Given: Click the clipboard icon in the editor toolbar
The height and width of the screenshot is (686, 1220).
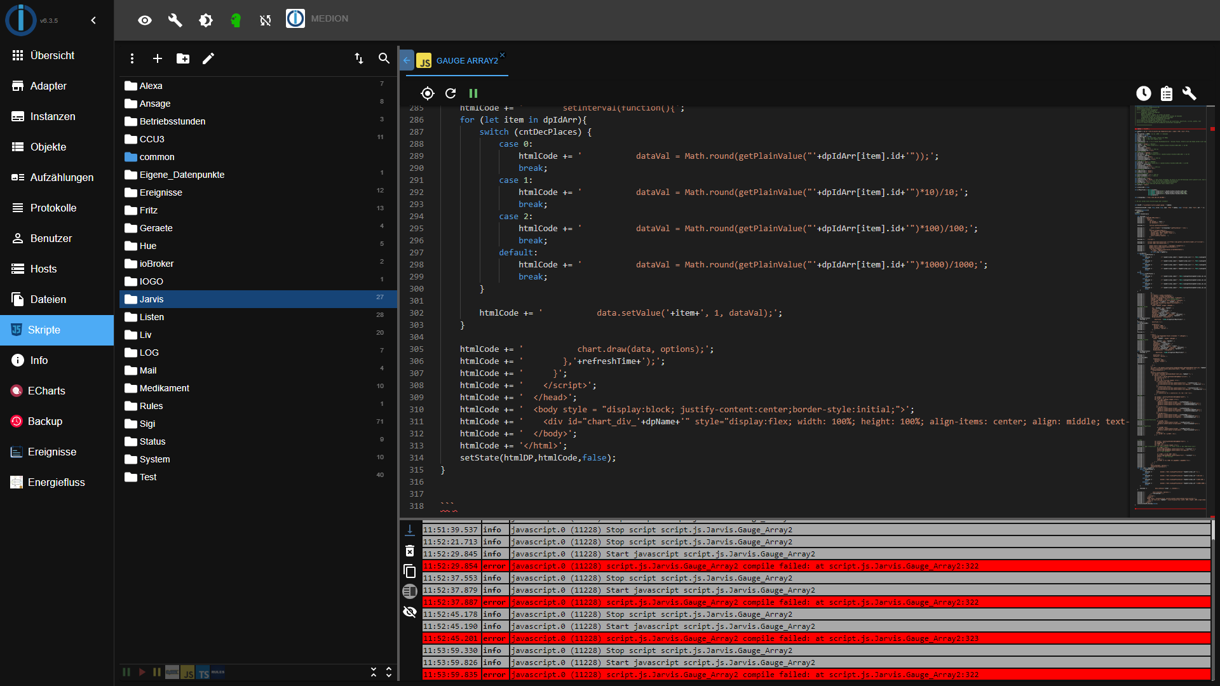Looking at the screenshot, I should (1167, 93).
